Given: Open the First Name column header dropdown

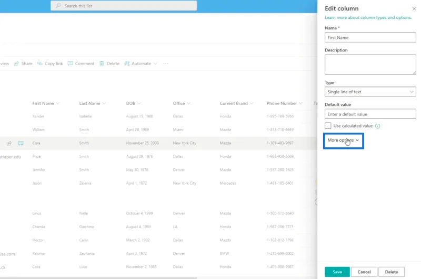Looking at the screenshot, I should pyautogui.click(x=58, y=103).
